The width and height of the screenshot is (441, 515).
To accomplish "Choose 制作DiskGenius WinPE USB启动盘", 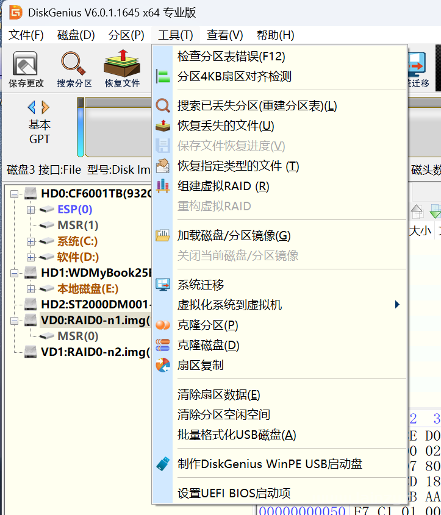I will [270, 464].
